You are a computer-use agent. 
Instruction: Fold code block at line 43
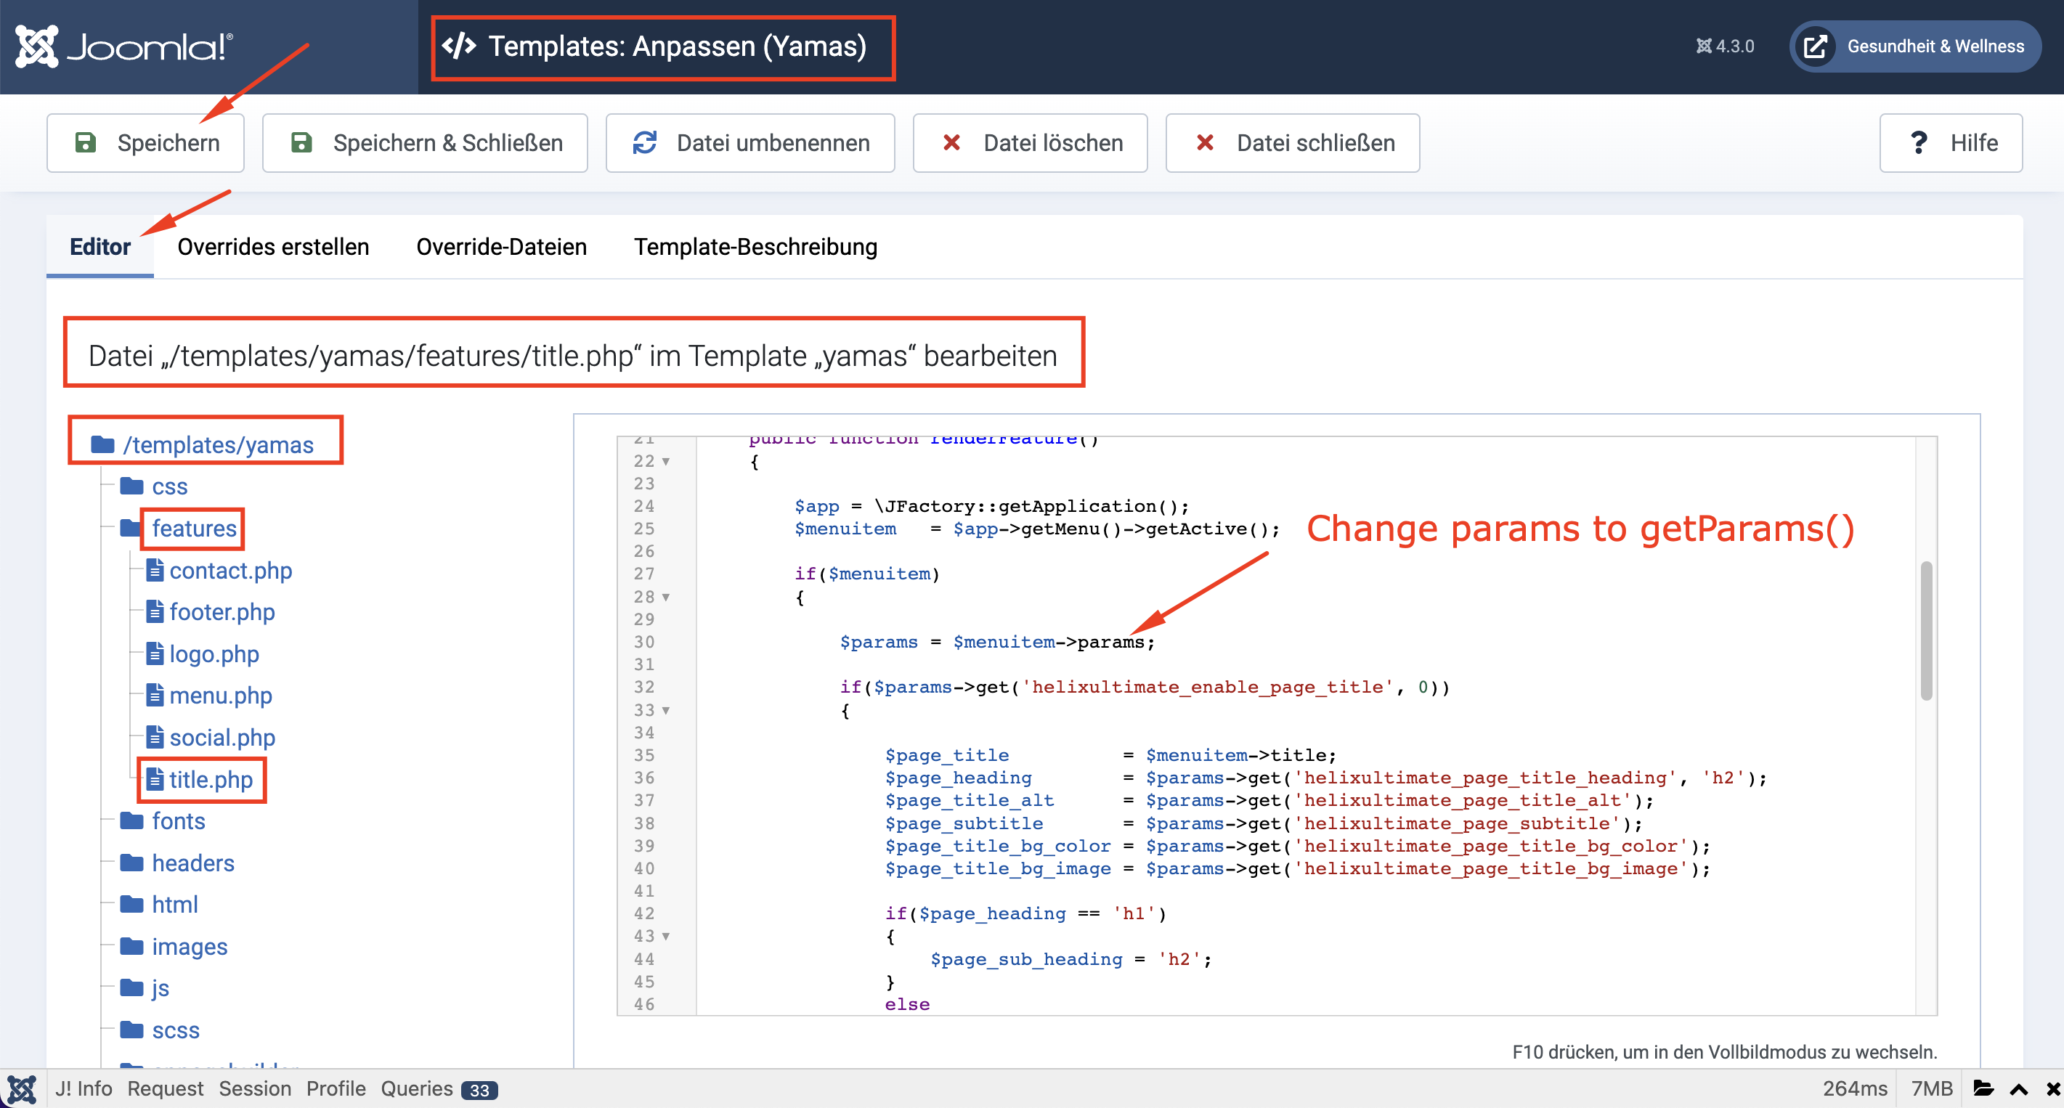tap(666, 936)
